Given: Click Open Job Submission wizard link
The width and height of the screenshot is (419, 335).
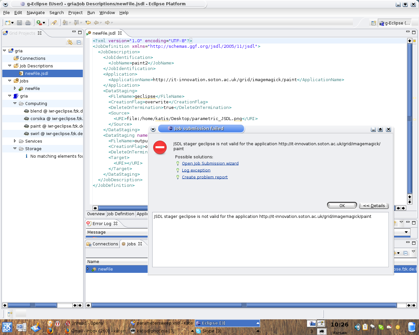Looking at the screenshot, I should [x=210, y=163].
